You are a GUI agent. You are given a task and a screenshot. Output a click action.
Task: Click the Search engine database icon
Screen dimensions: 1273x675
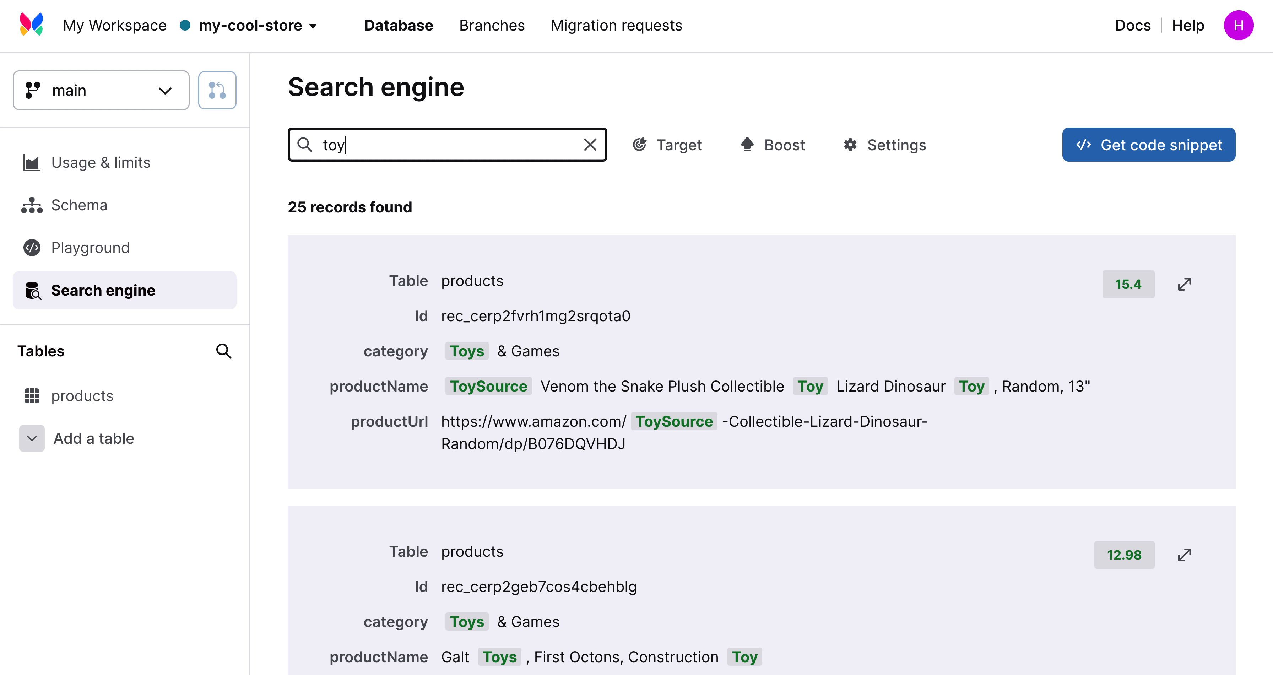pos(33,291)
